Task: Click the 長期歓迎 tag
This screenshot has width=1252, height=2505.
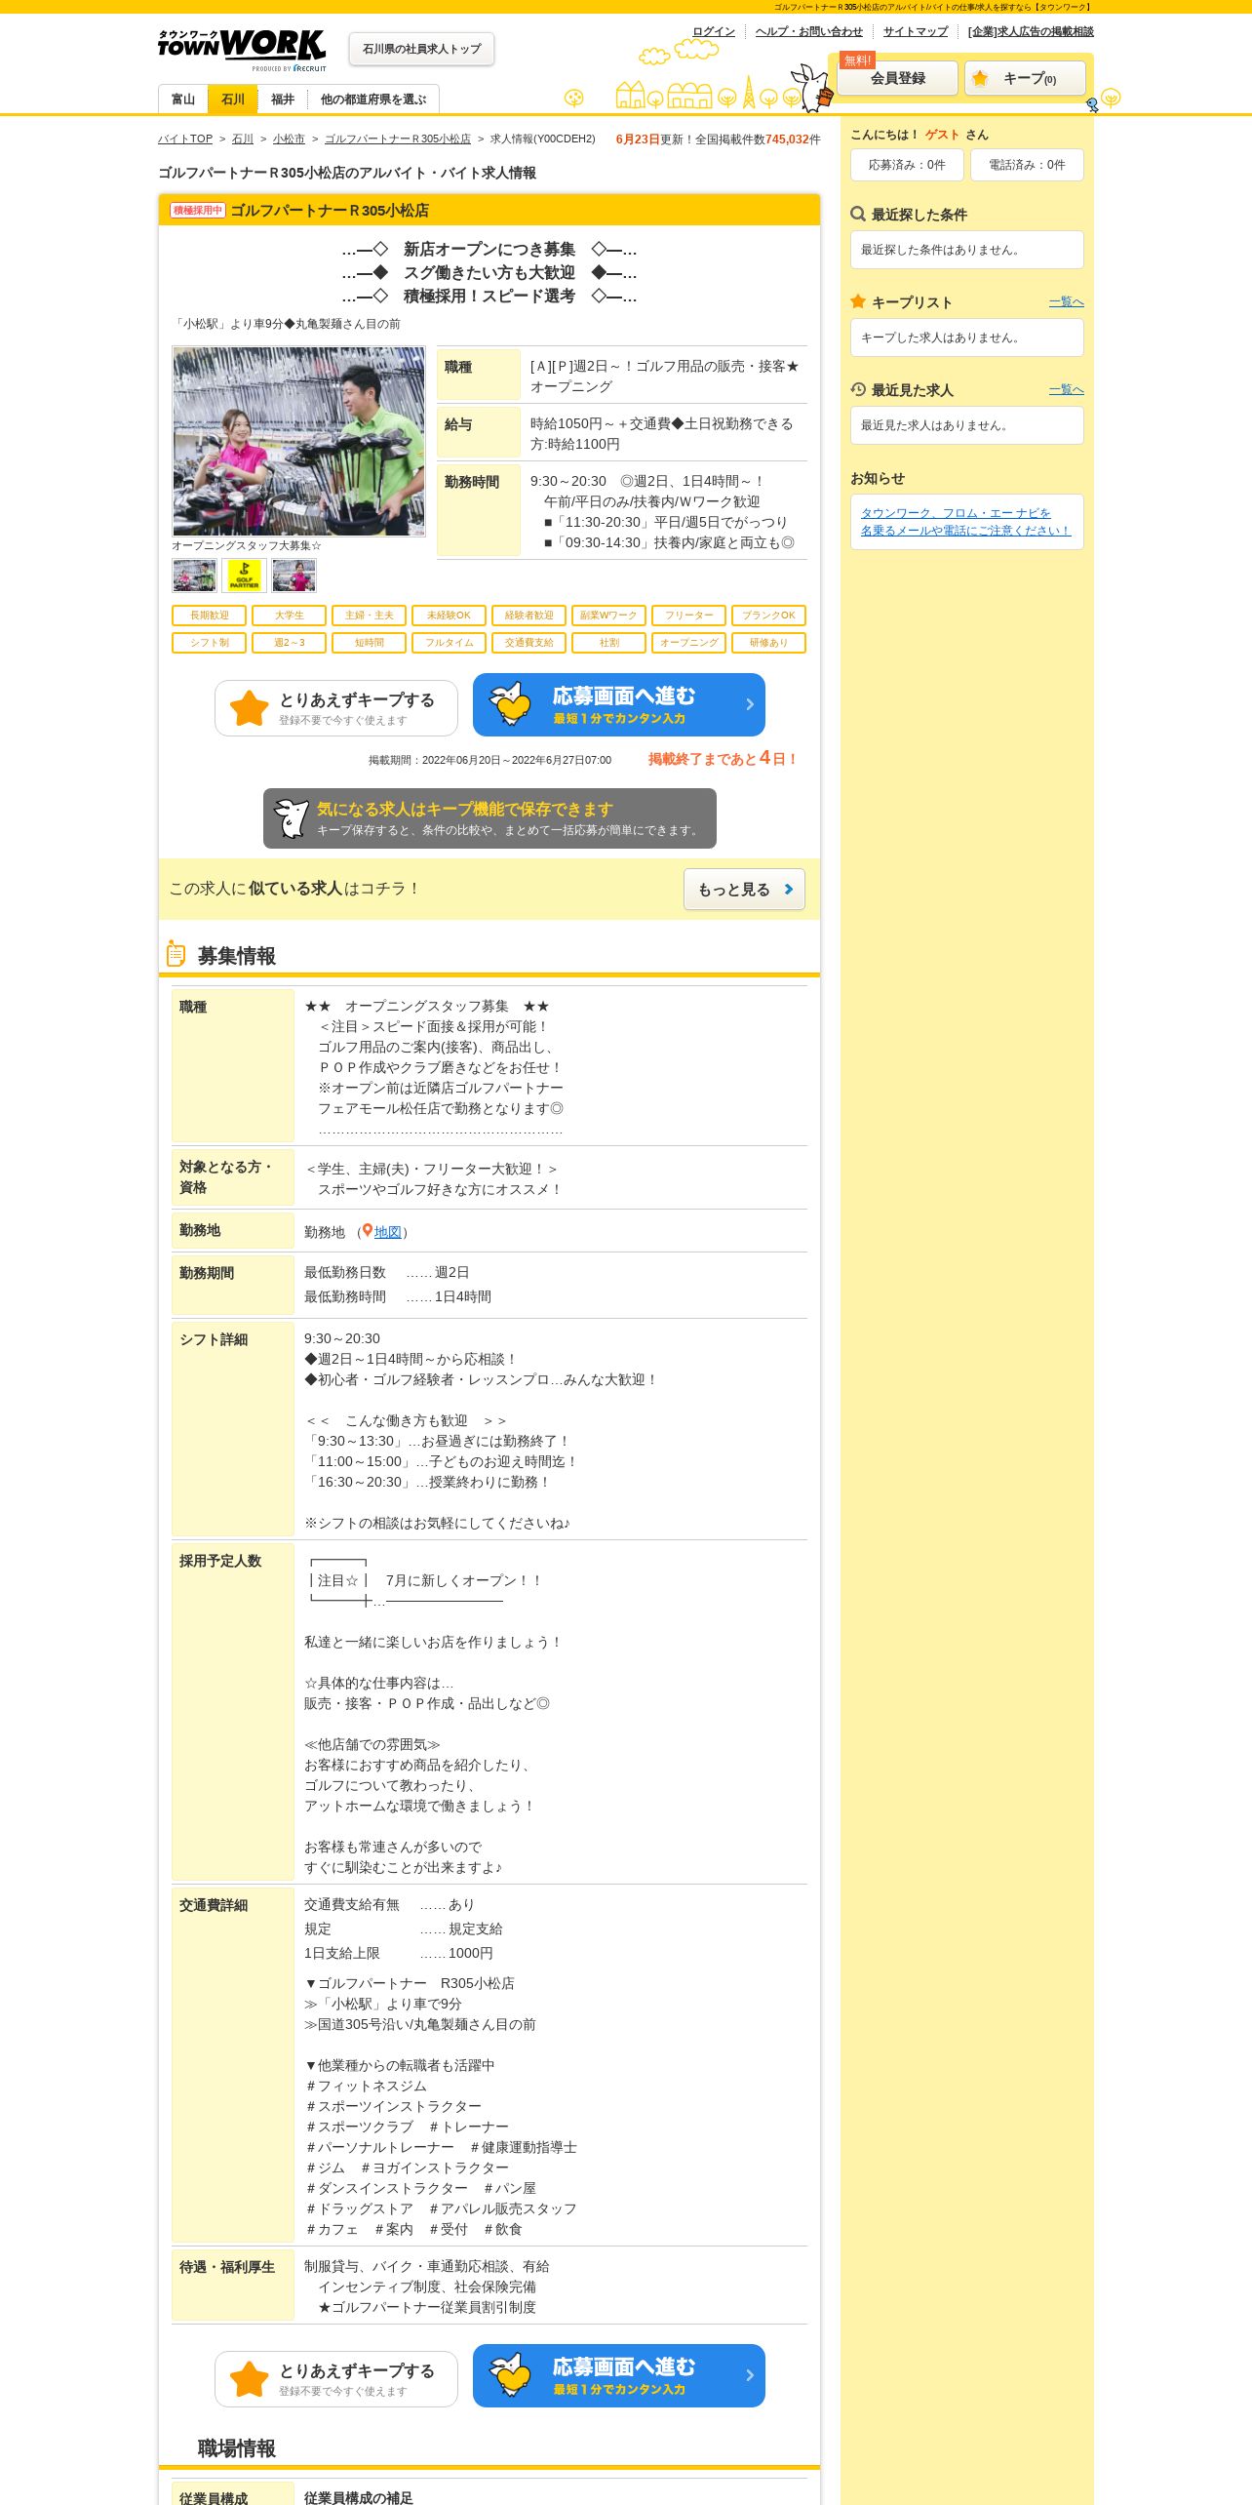Action: pos(210,616)
